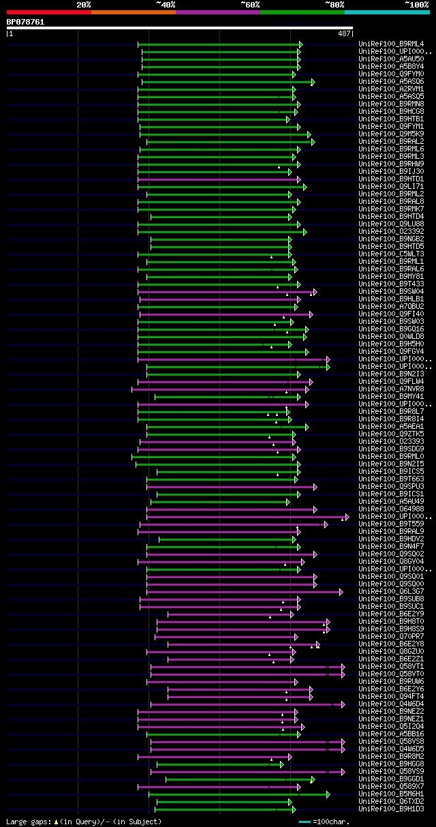Open hit UniRef100_A5BB16
Image resolution: width=436 pixels, height=827 pixels.
[x=391, y=734]
